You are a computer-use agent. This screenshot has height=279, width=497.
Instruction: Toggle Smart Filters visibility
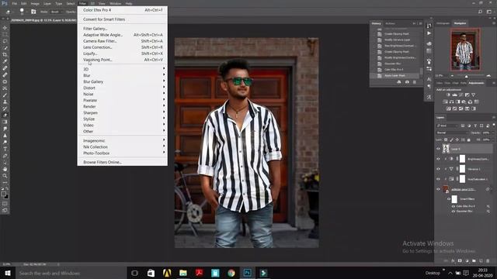449,199
